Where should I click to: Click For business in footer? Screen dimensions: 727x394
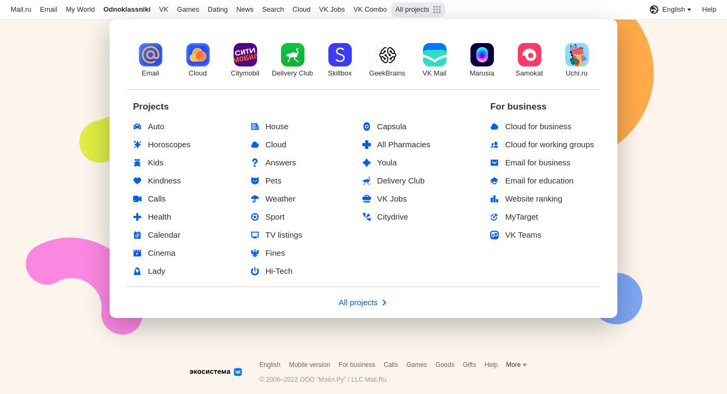tap(357, 365)
